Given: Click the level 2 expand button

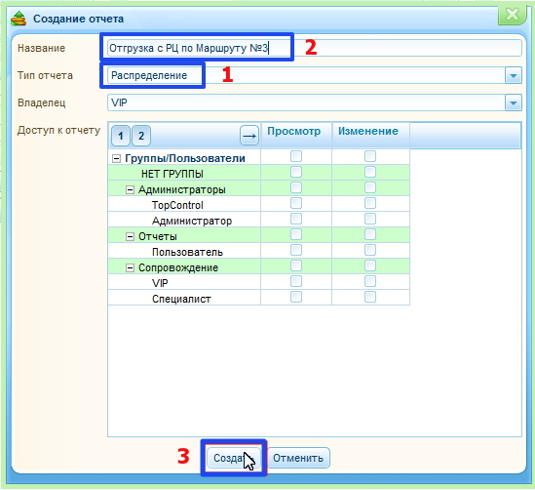Looking at the screenshot, I should pyautogui.click(x=141, y=136).
